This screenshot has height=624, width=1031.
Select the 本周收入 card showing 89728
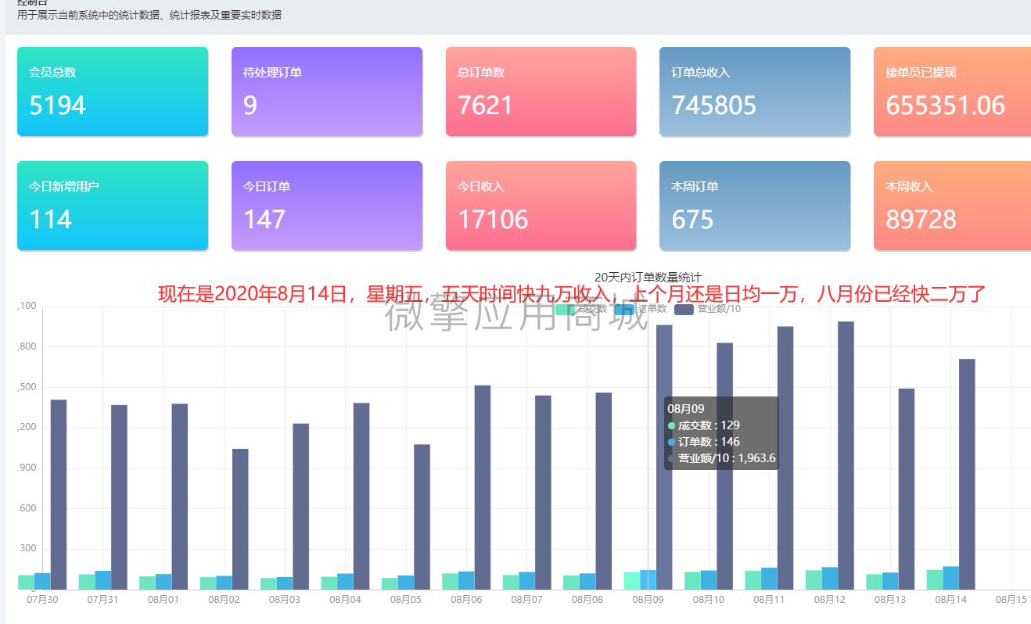tap(952, 206)
